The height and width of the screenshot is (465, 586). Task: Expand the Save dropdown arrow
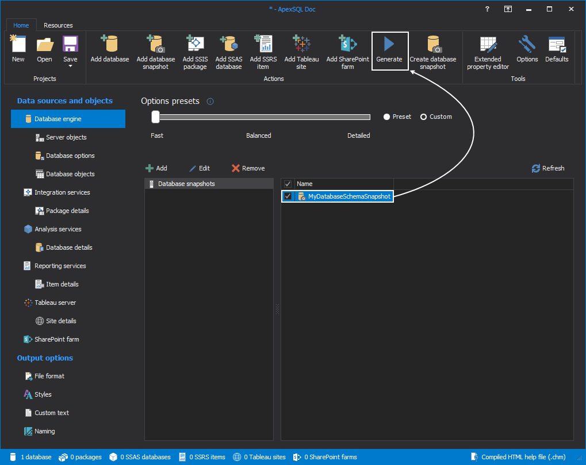click(70, 67)
